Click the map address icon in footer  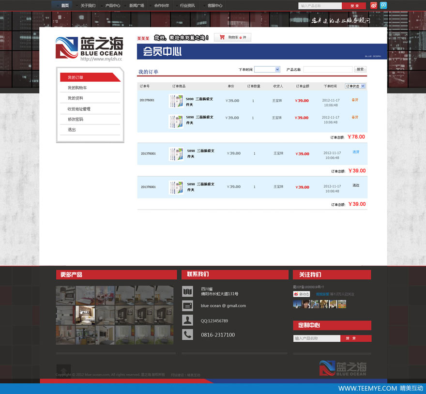pos(187,291)
